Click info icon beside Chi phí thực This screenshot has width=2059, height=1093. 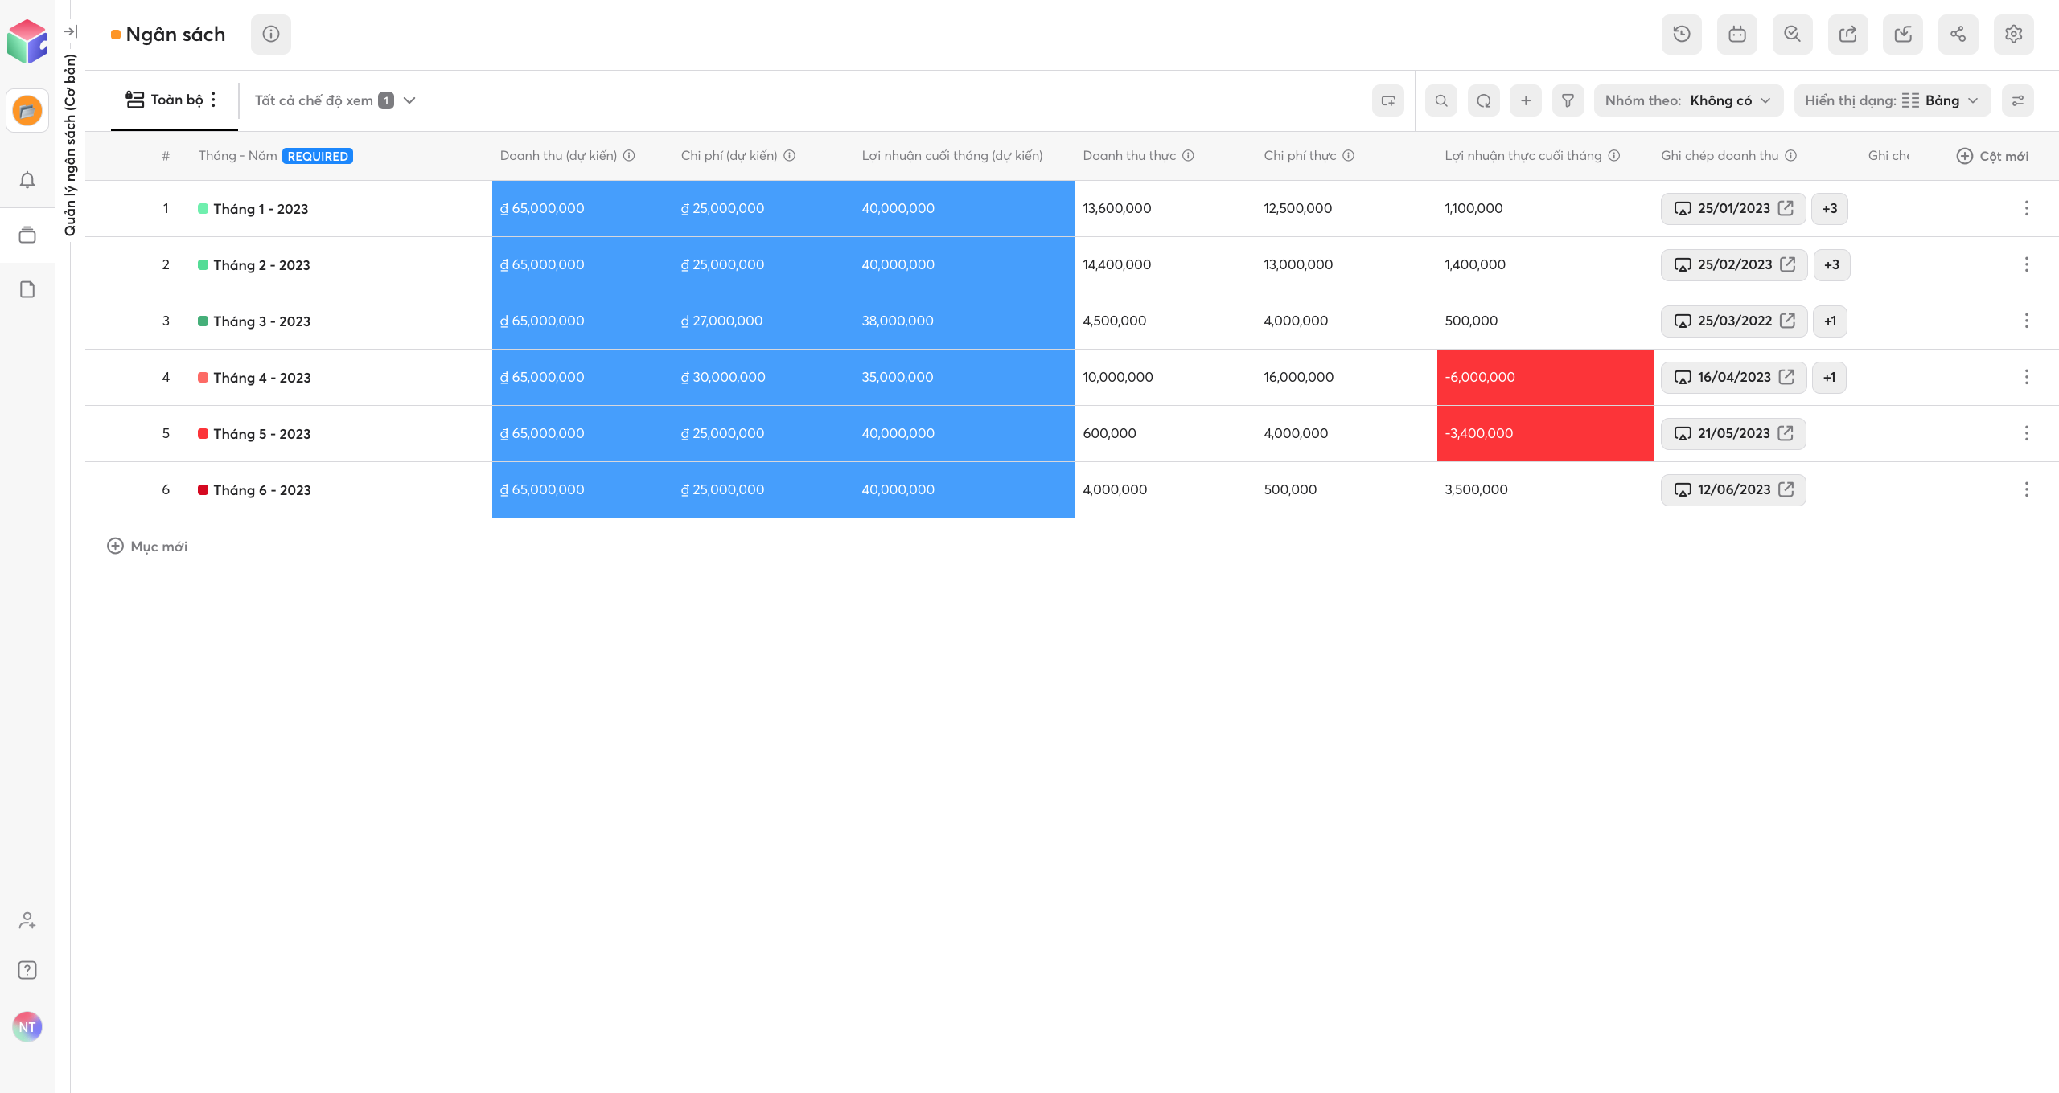tap(1349, 155)
